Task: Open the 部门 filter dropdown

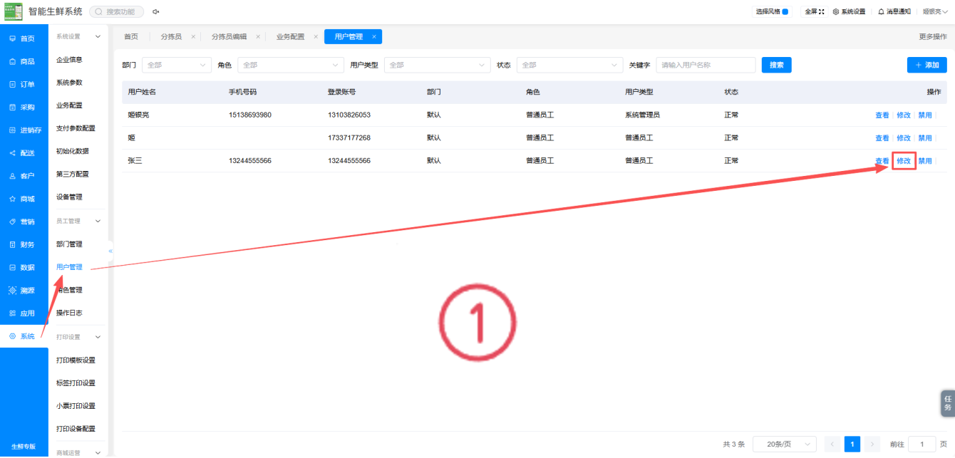Action: coord(177,65)
